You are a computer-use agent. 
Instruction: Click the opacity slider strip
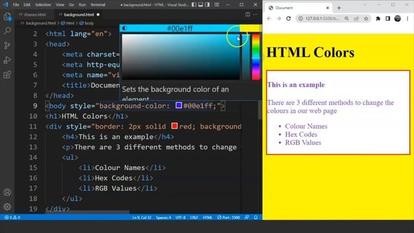(246, 57)
